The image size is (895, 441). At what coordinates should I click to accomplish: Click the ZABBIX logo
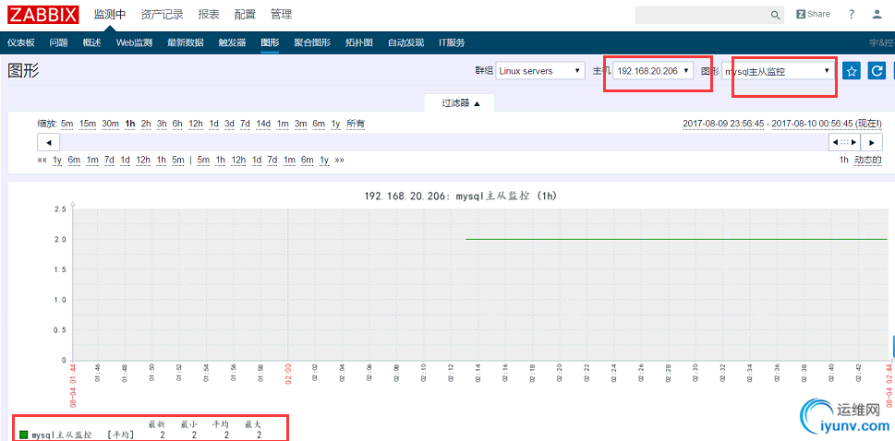43,14
